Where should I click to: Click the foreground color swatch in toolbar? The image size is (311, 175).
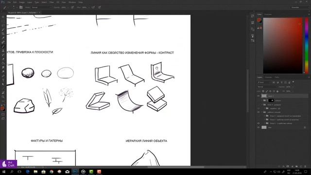click(x=2, y=108)
